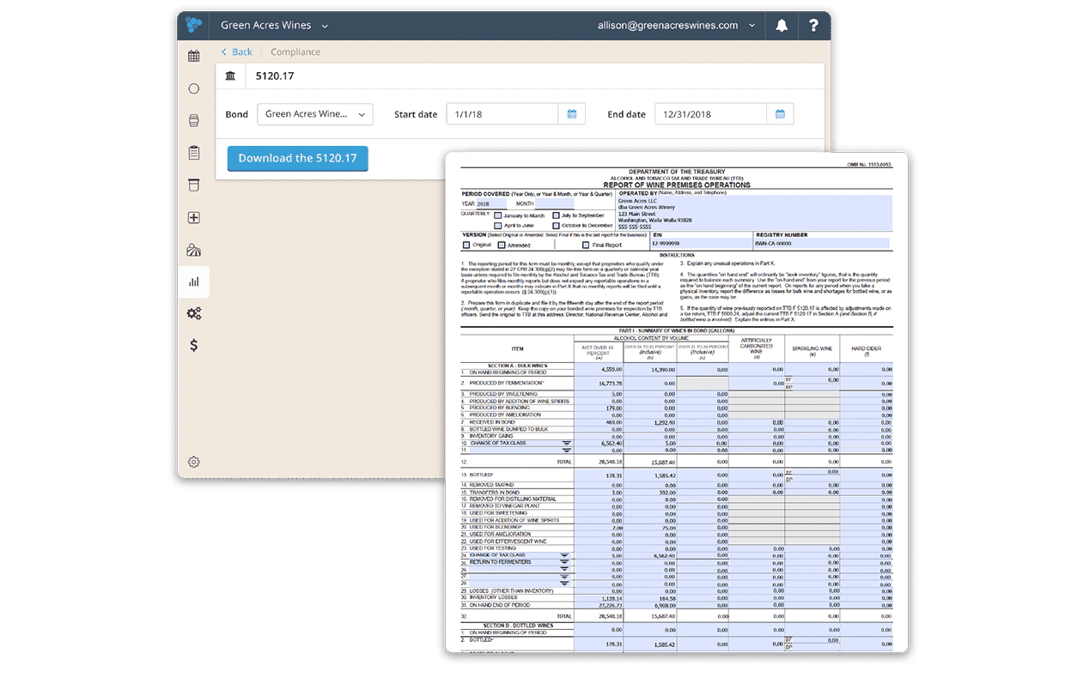
Task: Click the 1,292.40 received in bond cell
Action: click(650, 422)
